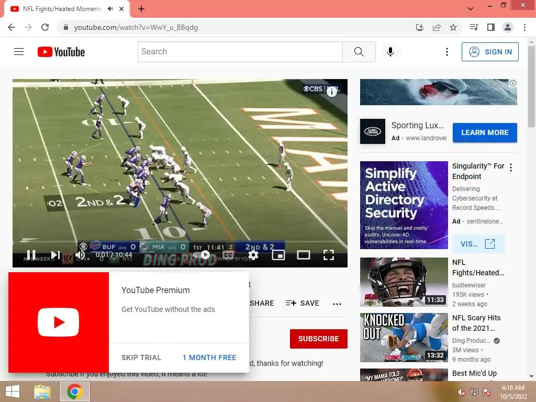This screenshot has width=536, height=402.
Task: Open a new browser tab
Action: pyautogui.click(x=141, y=9)
